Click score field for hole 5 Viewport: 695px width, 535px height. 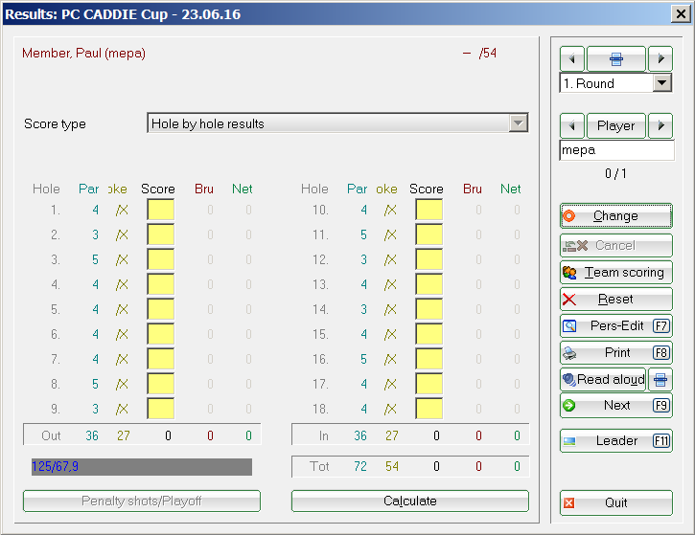coord(160,309)
